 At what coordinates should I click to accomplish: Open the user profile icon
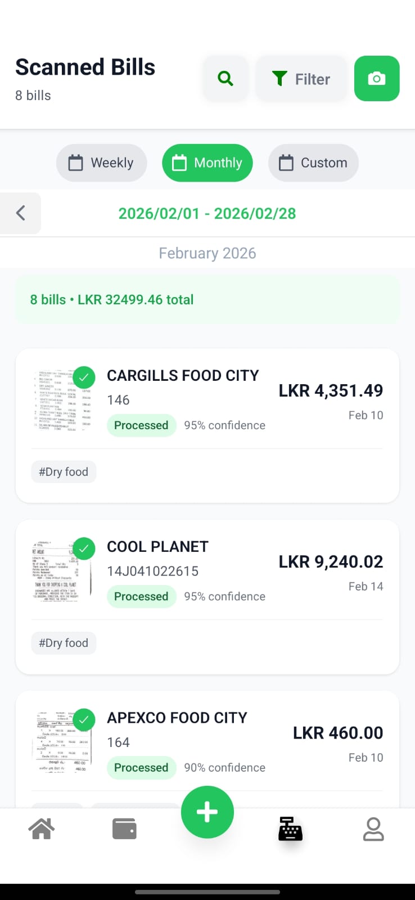point(373,829)
